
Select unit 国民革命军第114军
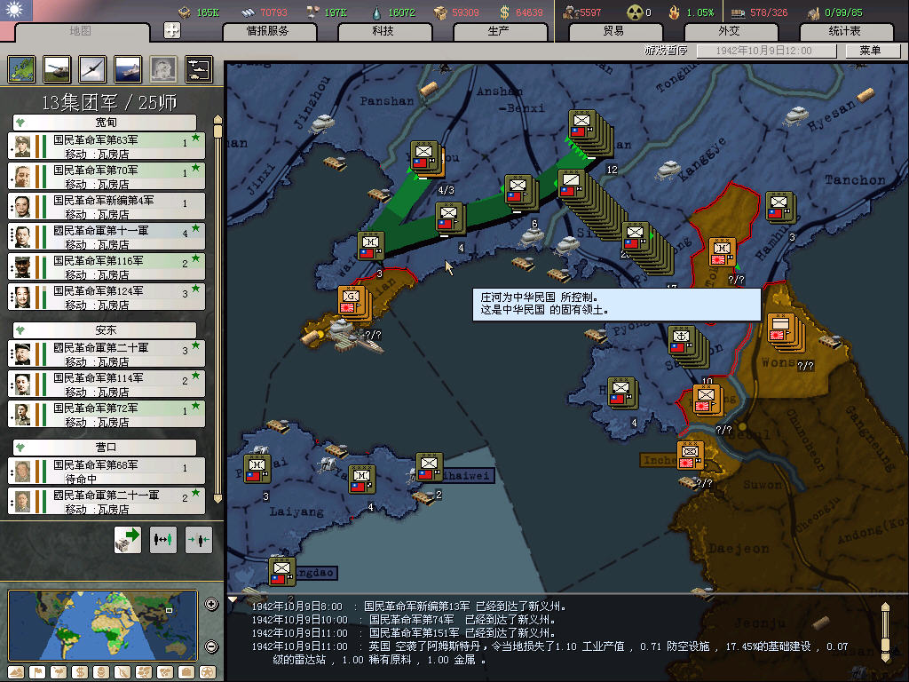[x=107, y=384]
